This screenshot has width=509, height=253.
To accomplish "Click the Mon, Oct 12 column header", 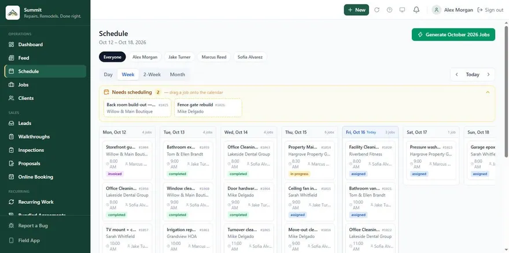I will click(x=127, y=132).
